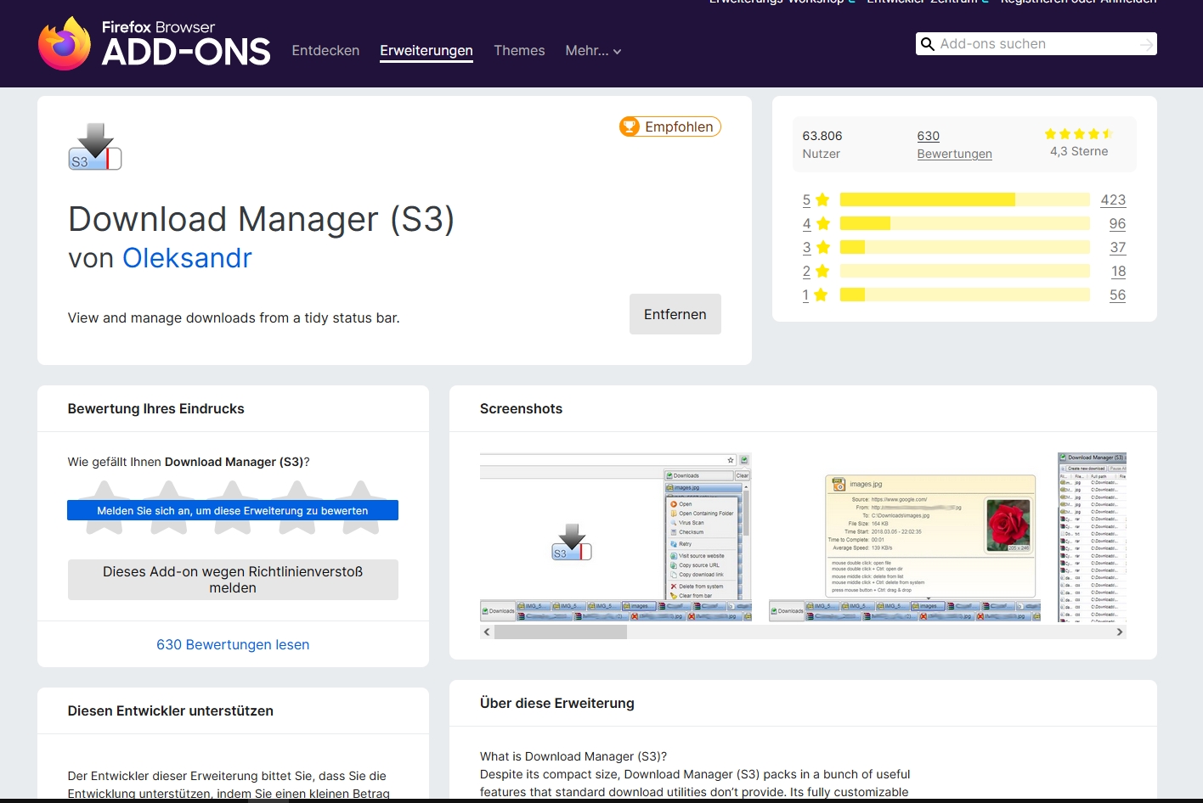
Task: Open the 37 three-star reviews count
Action: (x=1118, y=247)
